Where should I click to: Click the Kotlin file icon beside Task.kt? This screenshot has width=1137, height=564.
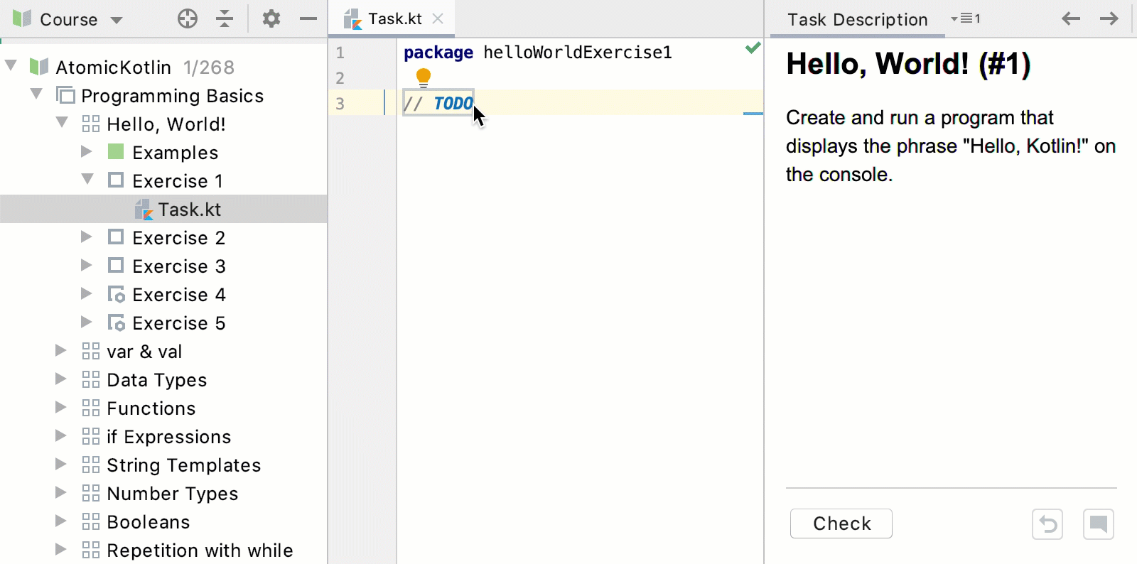point(144,210)
